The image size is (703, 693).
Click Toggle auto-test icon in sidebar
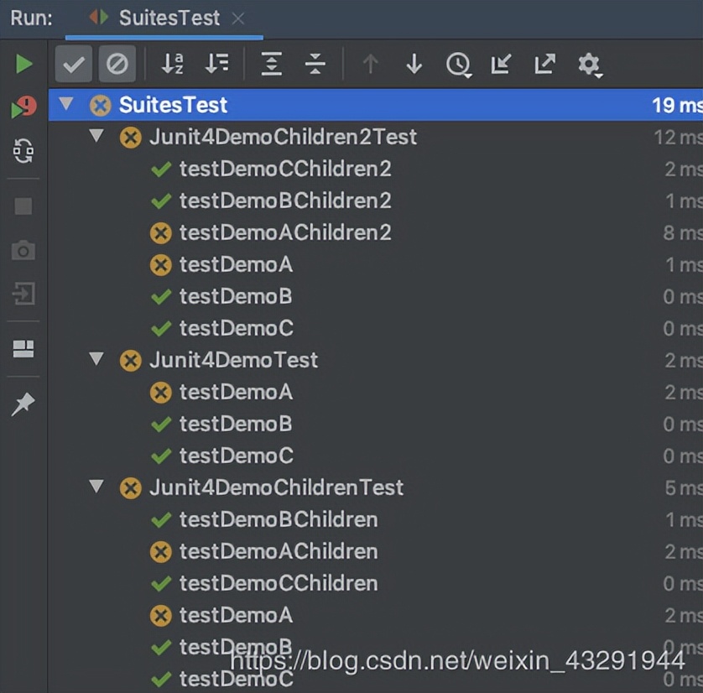coord(23,151)
